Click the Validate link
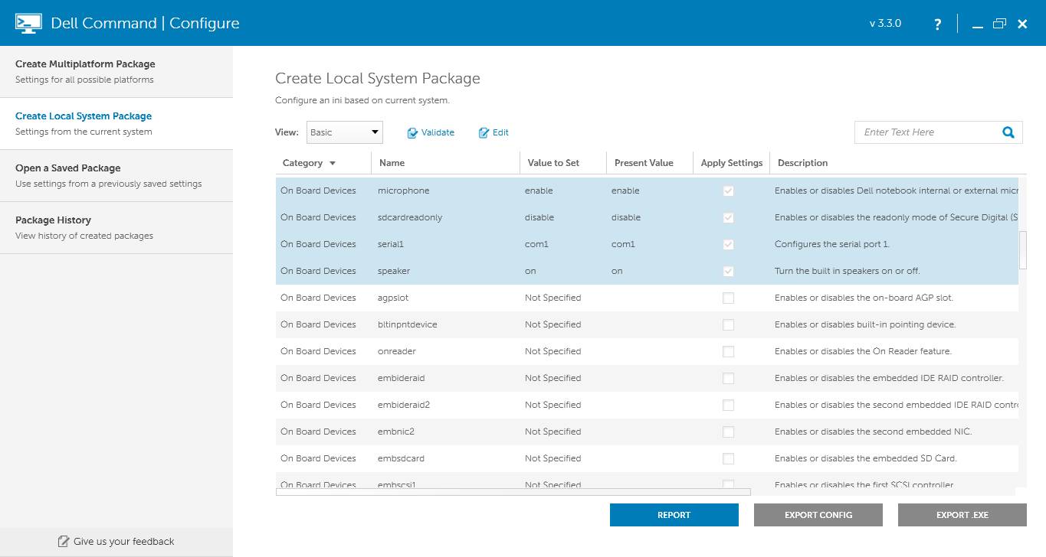Viewport: 1046px width, 557px height. tap(438, 132)
